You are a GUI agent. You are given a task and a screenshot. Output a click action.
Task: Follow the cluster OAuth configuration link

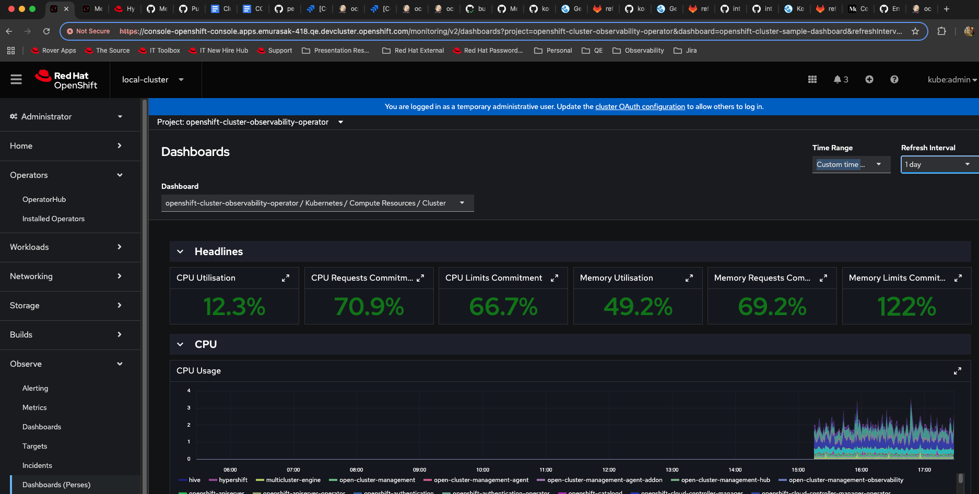(x=640, y=106)
